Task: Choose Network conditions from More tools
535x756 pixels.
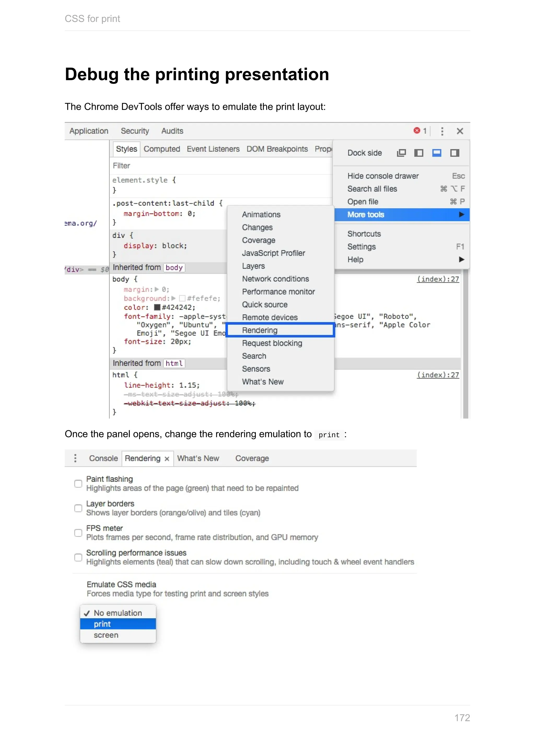Action: [x=281, y=279]
